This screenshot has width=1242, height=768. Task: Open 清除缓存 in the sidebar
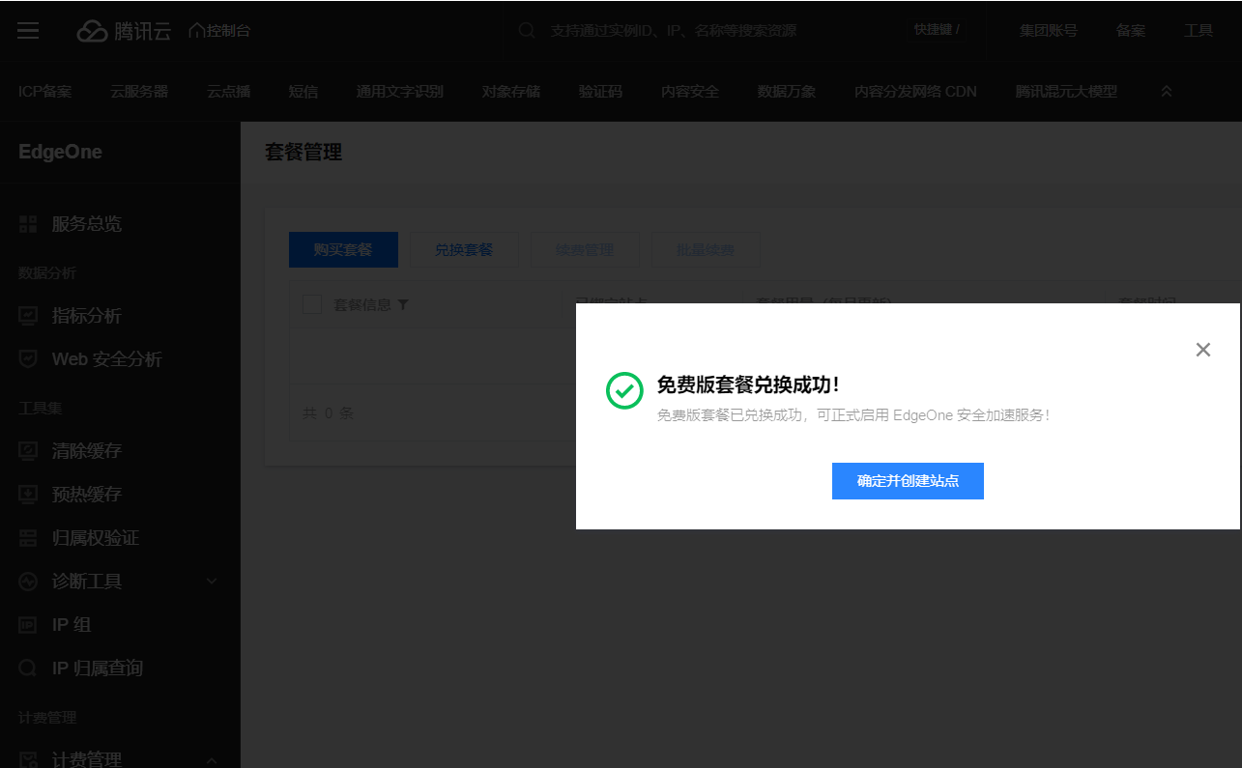(x=87, y=451)
